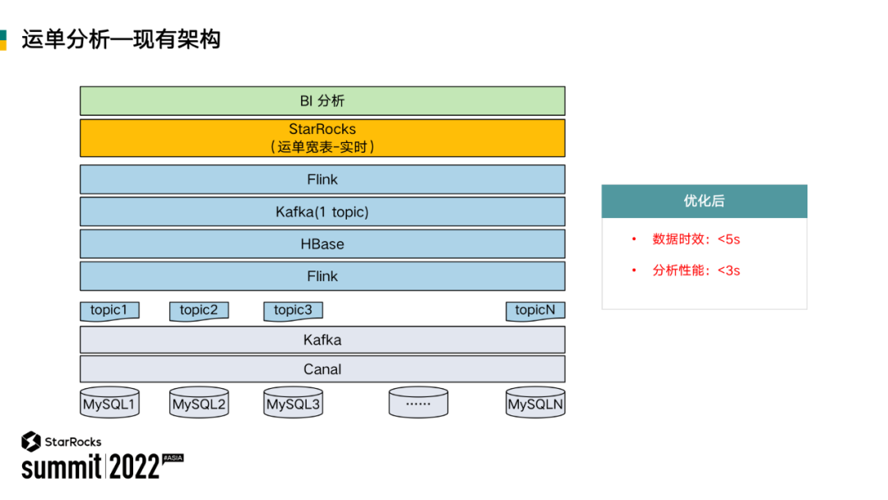The width and height of the screenshot is (888, 500).
Task: Select the 数据时效：<5s bullet text
Action: click(x=696, y=239)
